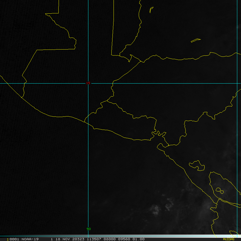The image size is (241, 241).
Task: Click the bright cloud cluster over the ocean
Action: click(x=155, y=210)
